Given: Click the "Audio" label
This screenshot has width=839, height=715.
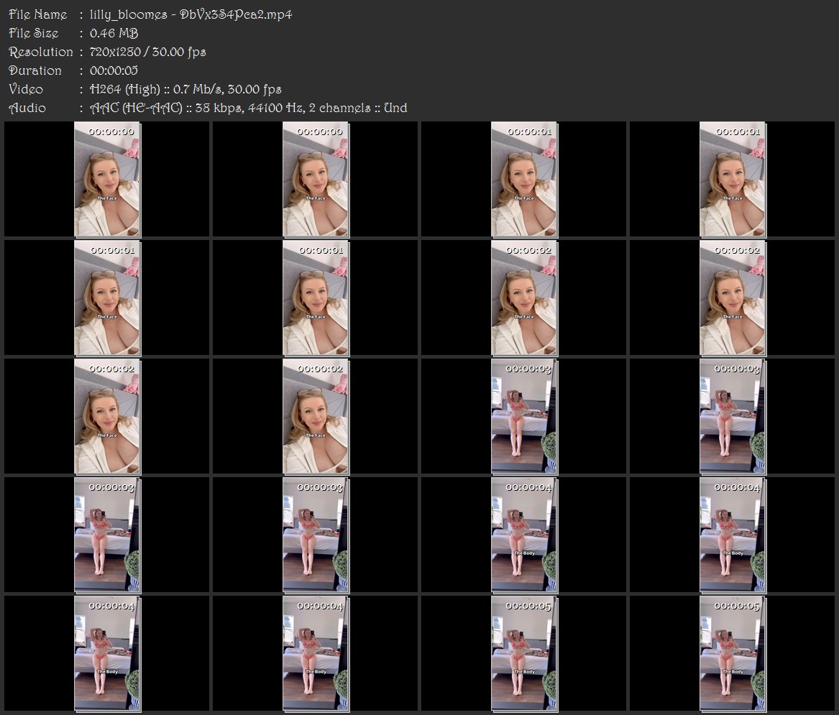Looking at the screenshot, I should point(27,108).
